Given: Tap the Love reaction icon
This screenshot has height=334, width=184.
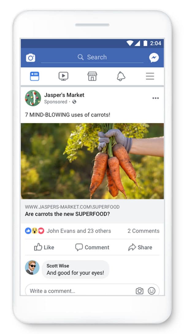Looking at the screenshot, I should point(41,231).
